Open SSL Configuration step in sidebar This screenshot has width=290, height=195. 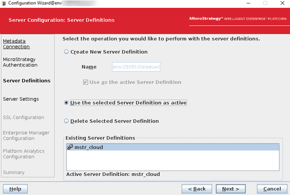(23, 117)
